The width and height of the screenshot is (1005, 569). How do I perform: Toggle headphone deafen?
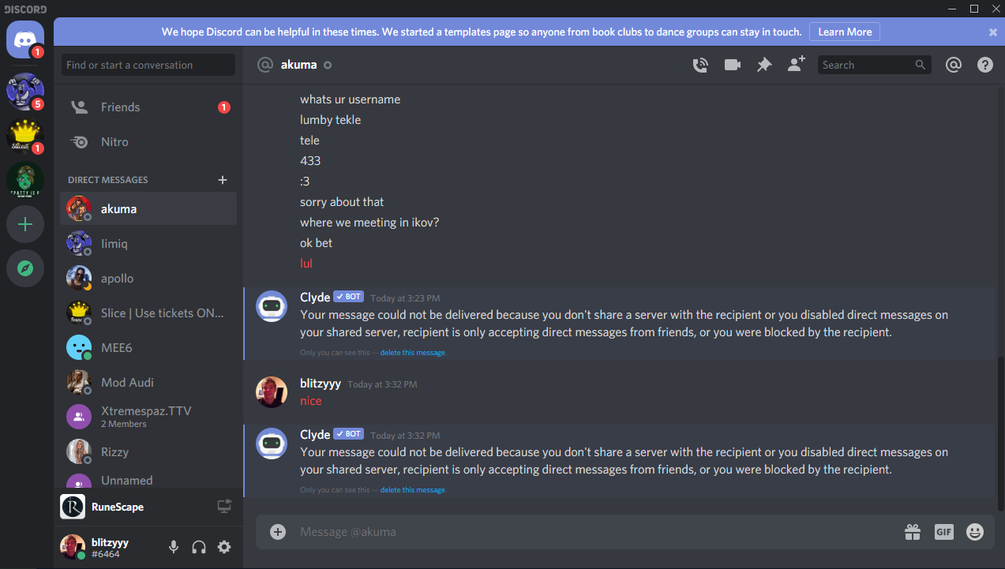(199, 547)
